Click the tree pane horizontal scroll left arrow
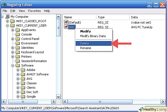167x112 pixels. 4,102
